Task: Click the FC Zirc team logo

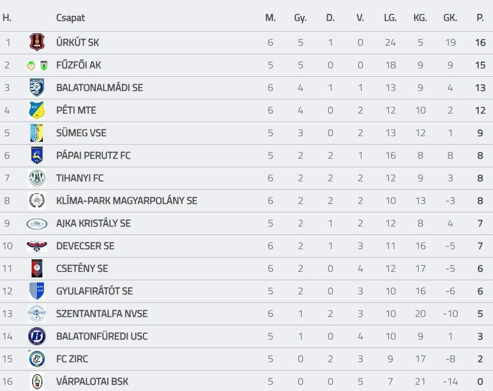Action: [37, 359]
